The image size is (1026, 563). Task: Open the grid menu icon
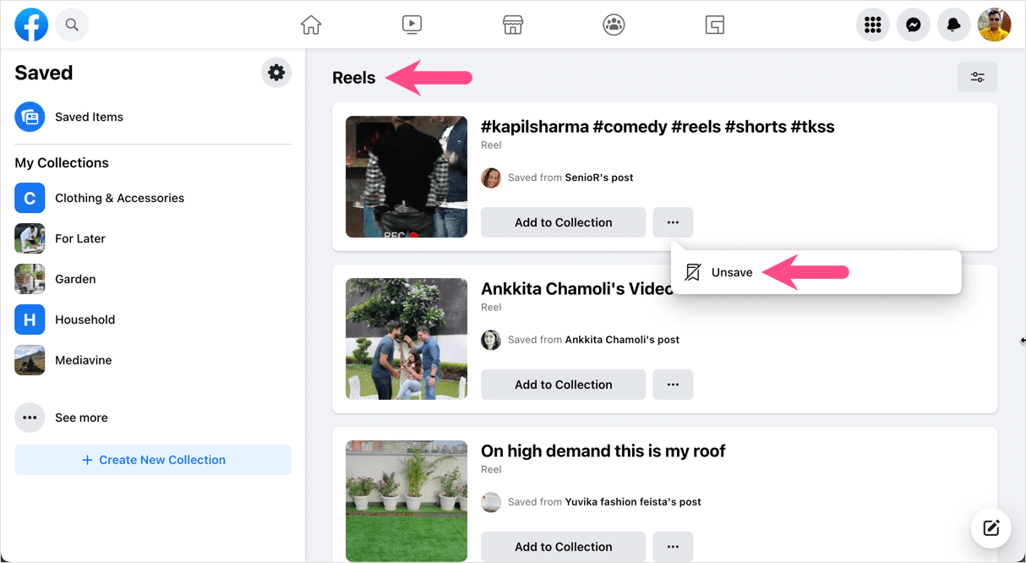pyautogui.click(x=873, y=25)
